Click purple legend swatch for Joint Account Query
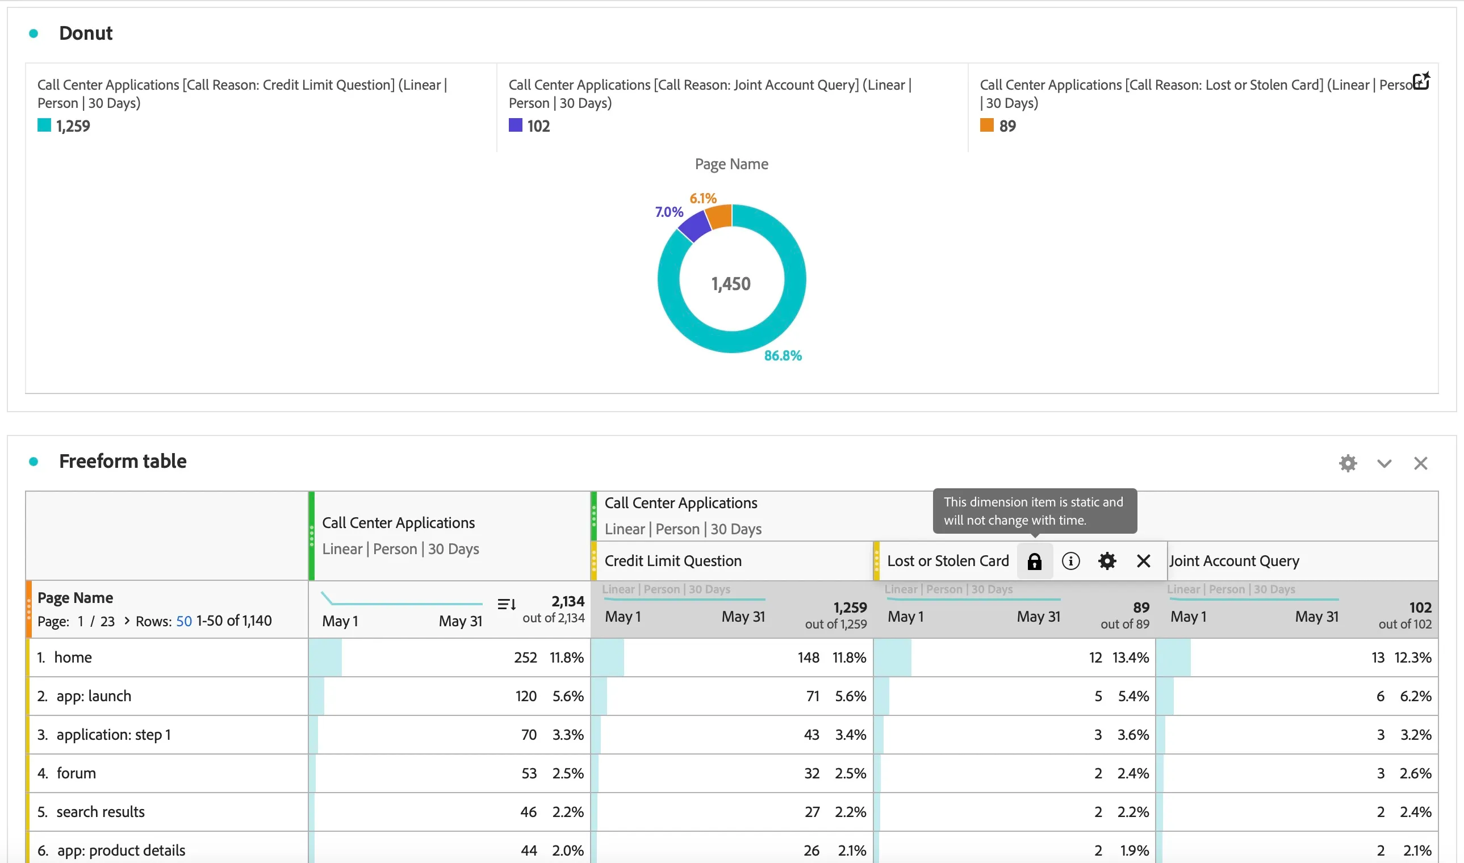The height and width of the screenshot is (863, 1464). [x=515, y=125]
